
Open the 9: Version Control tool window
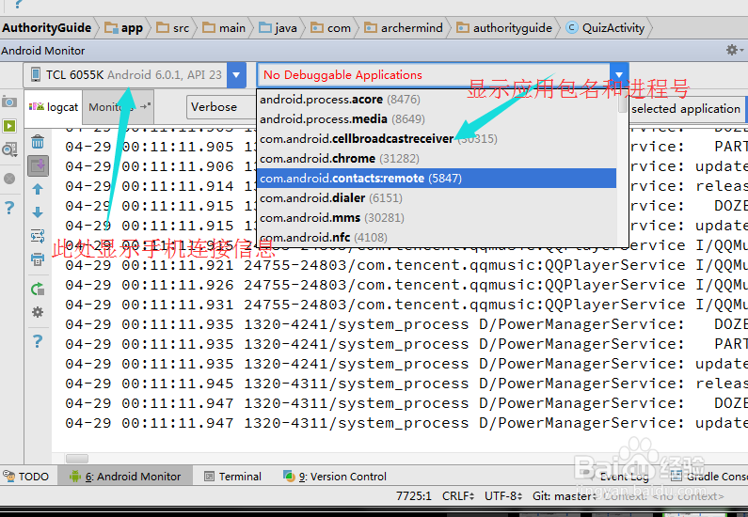[x=335, y=476]
